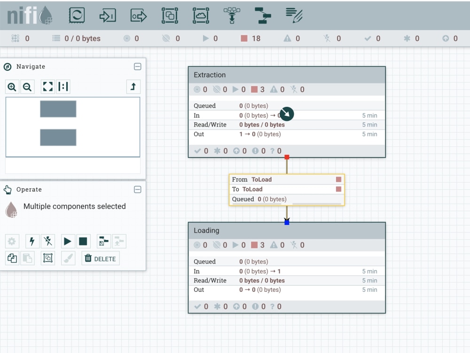Add a Funnel to the canvas
The image size is (470, 353).
232,15
